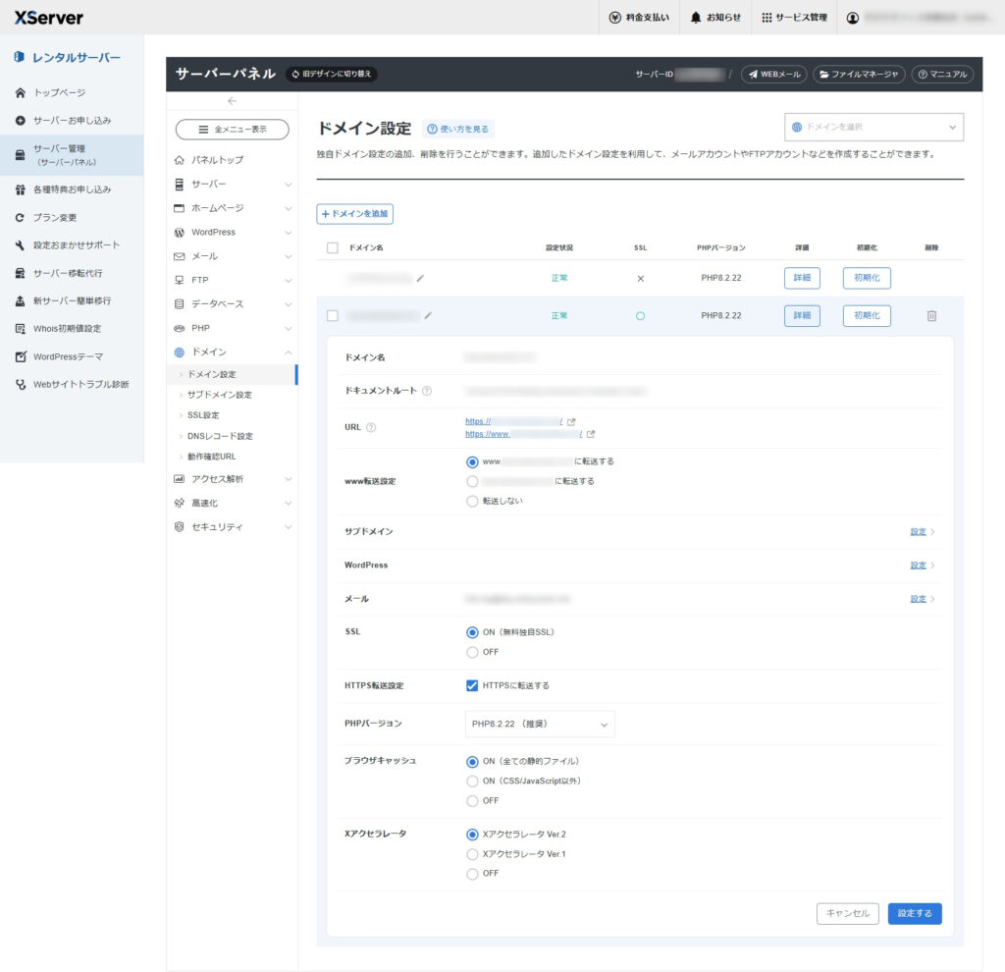Open external link icon of https://www URL
This screenshot has height=972, width=1005.
590,434
